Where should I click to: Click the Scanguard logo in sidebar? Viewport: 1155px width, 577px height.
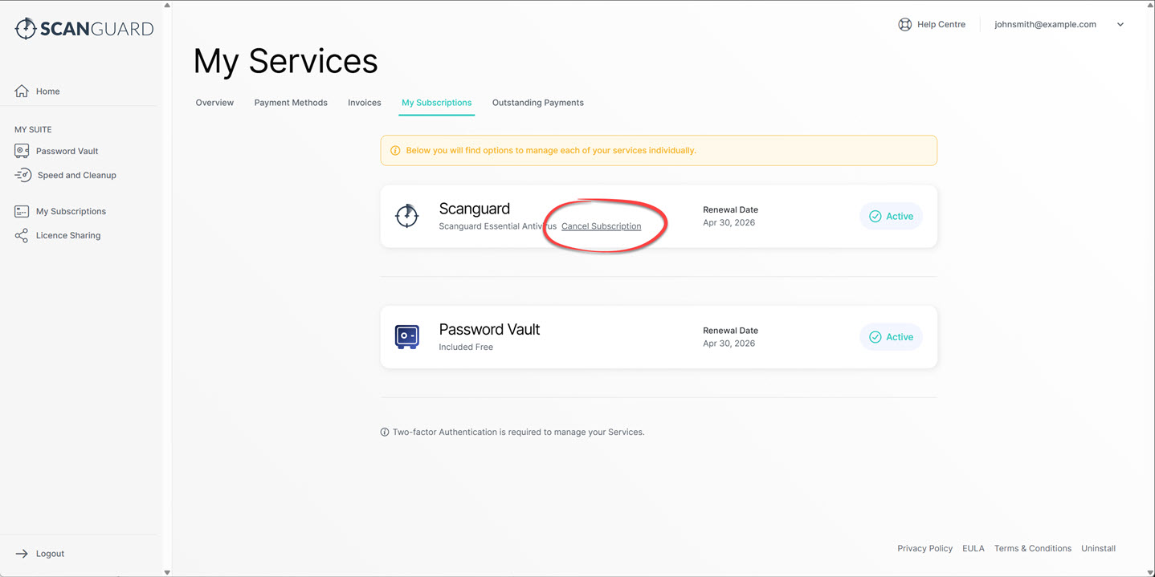tap(84, 29)
